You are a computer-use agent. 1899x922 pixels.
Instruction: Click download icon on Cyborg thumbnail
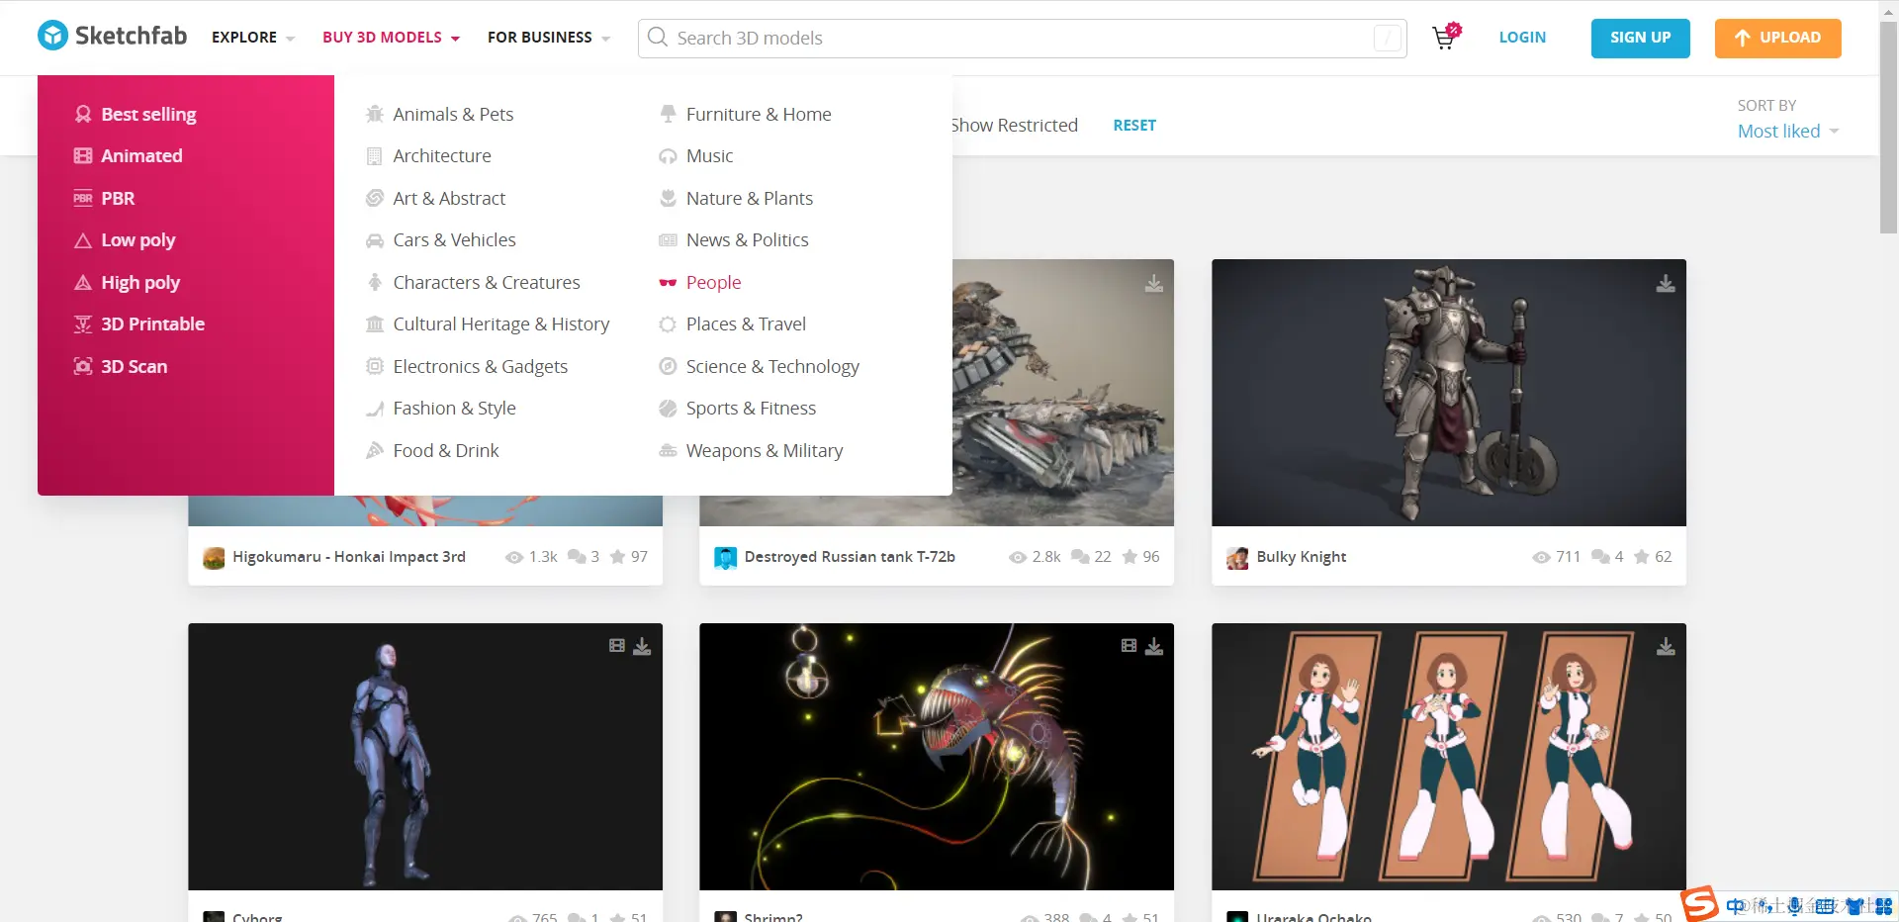tap(642, 646)
